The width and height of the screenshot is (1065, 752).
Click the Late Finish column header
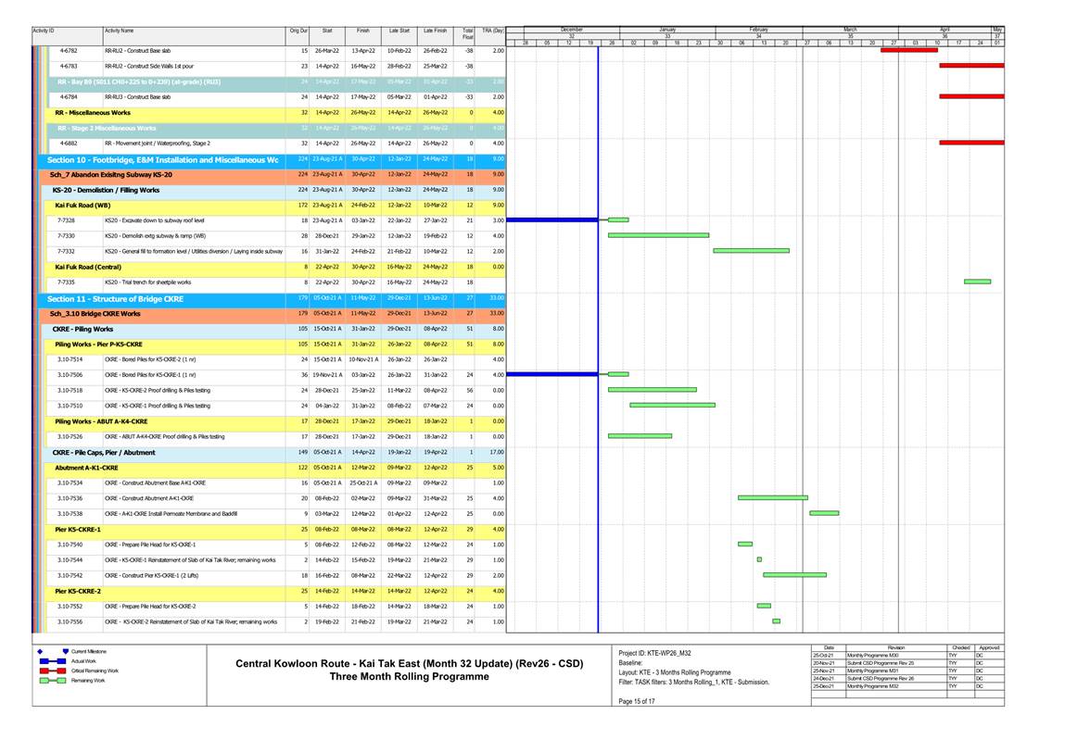(435, 31)
